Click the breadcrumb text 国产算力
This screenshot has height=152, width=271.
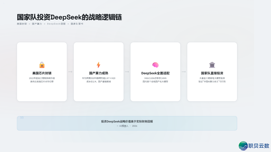click(x=37, y=24)
